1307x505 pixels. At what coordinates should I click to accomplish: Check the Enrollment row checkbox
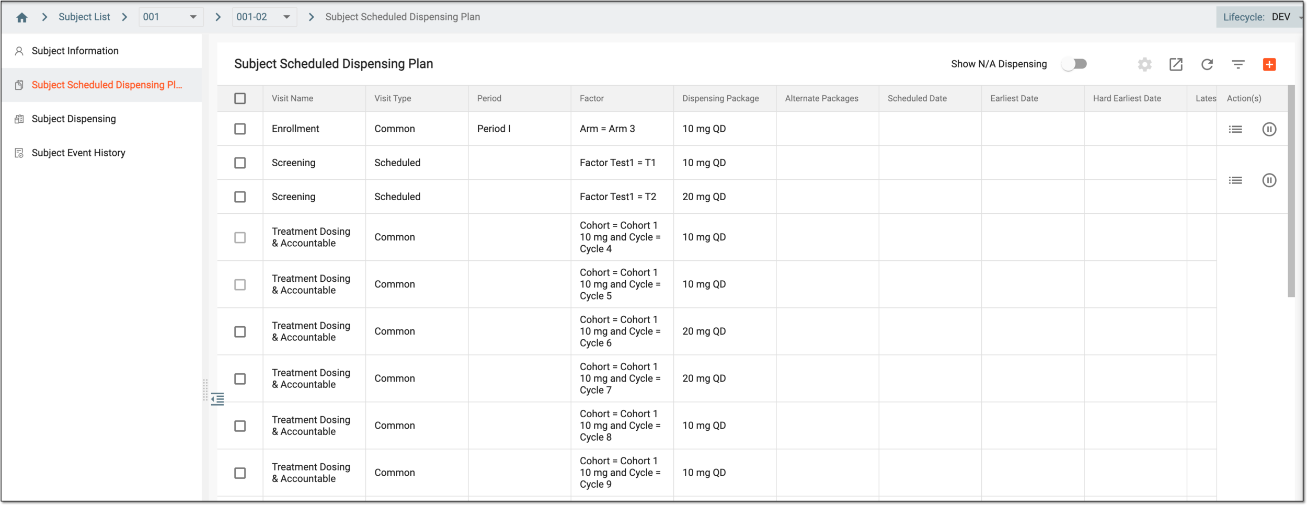[240, 129]
